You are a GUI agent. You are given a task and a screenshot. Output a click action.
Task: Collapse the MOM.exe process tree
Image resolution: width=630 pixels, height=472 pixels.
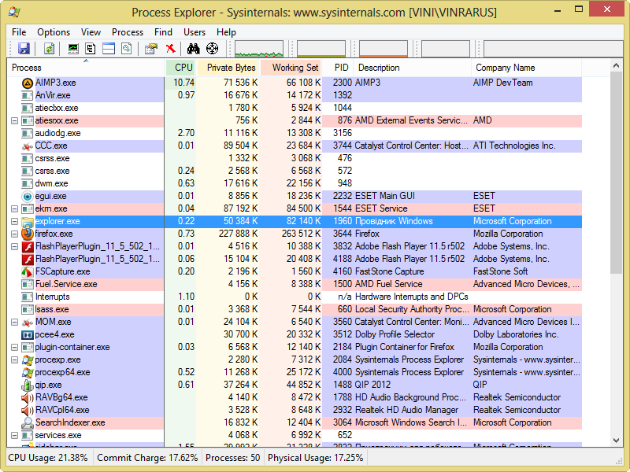pos(14,323)
